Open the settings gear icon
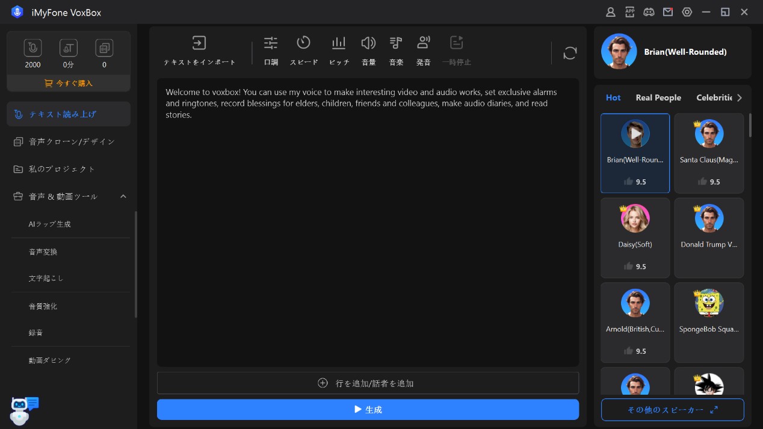The image size is (763, 429). pyautogui.click(x=687, y=12)
